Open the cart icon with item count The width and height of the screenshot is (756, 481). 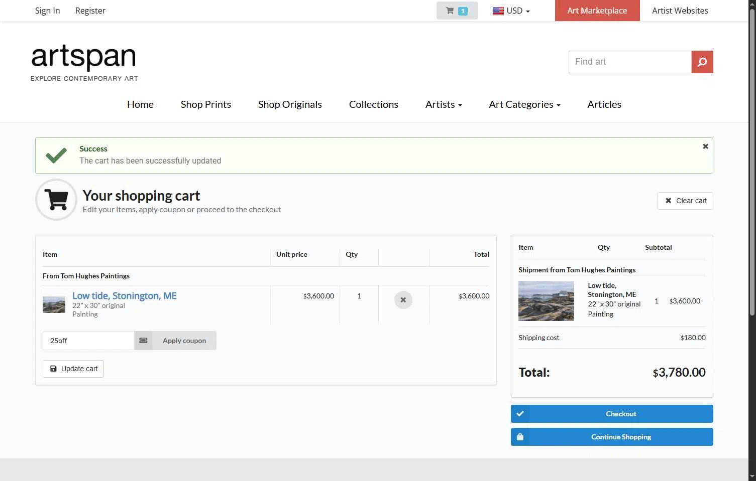pos(457,11)
